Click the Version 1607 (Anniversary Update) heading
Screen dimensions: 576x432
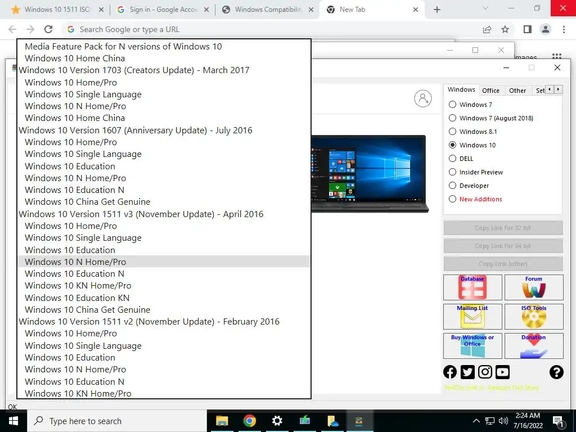tap(136, 130)
